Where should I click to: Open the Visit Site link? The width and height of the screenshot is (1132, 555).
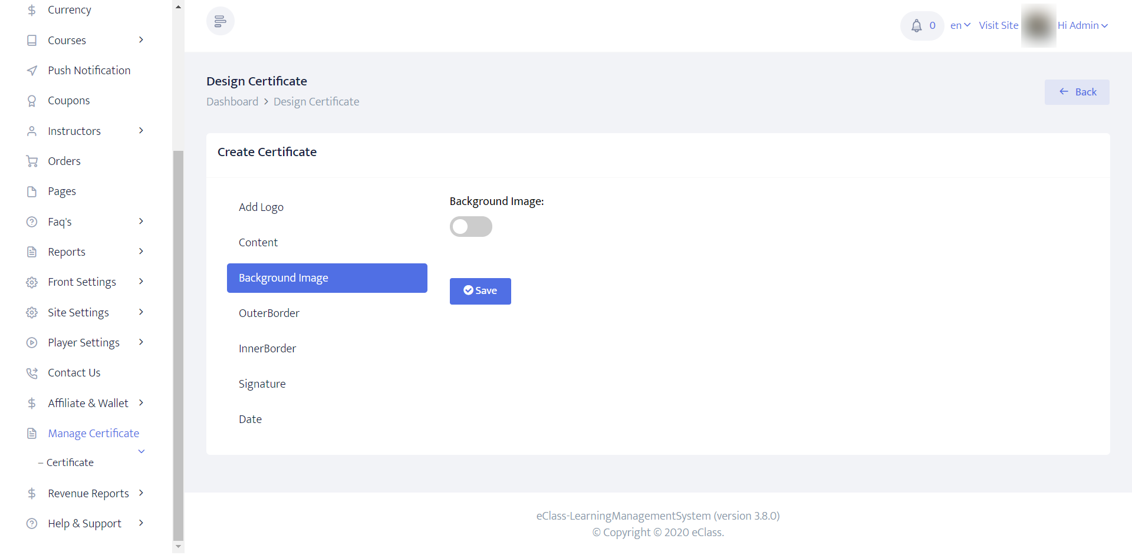tap(998, 26)
